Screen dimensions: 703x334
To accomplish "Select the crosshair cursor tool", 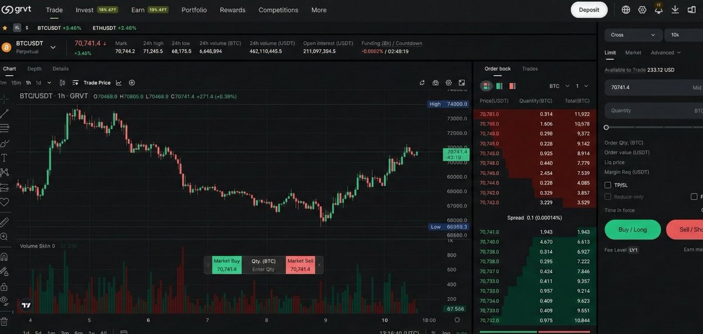I will [4, 98].
